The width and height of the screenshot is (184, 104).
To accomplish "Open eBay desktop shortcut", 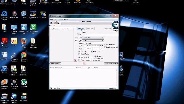I will click(14, 42).
